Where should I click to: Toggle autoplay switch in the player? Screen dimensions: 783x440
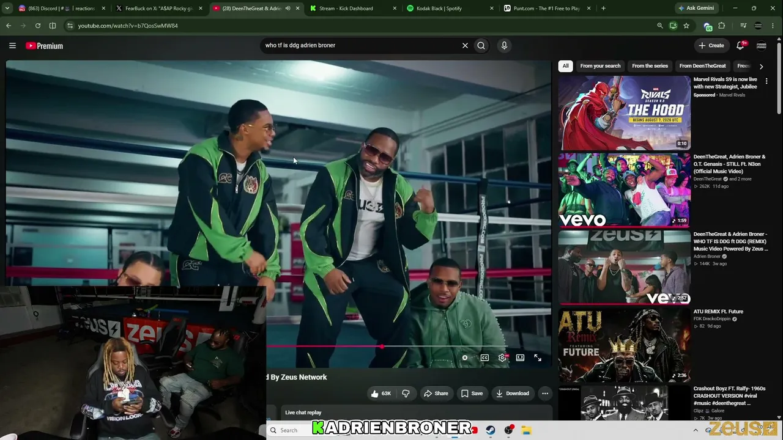tap(464, 358)
